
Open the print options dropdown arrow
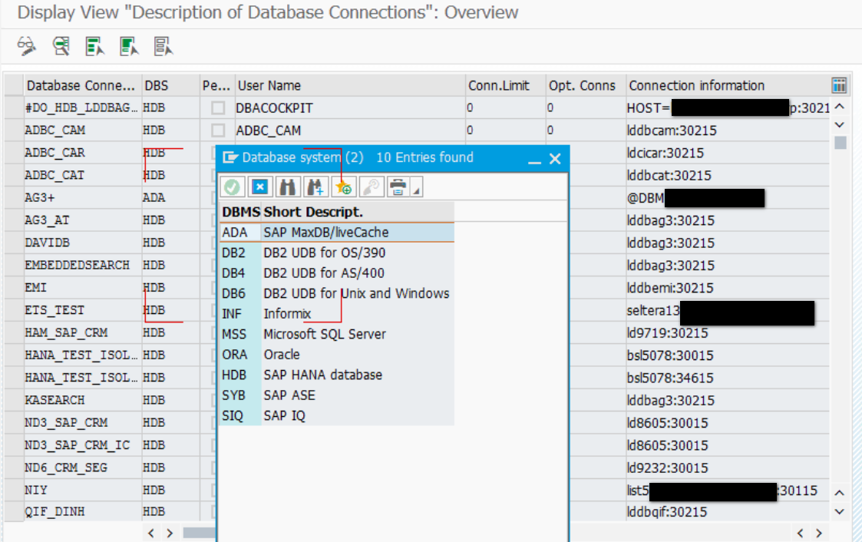(x=416, y=190)
